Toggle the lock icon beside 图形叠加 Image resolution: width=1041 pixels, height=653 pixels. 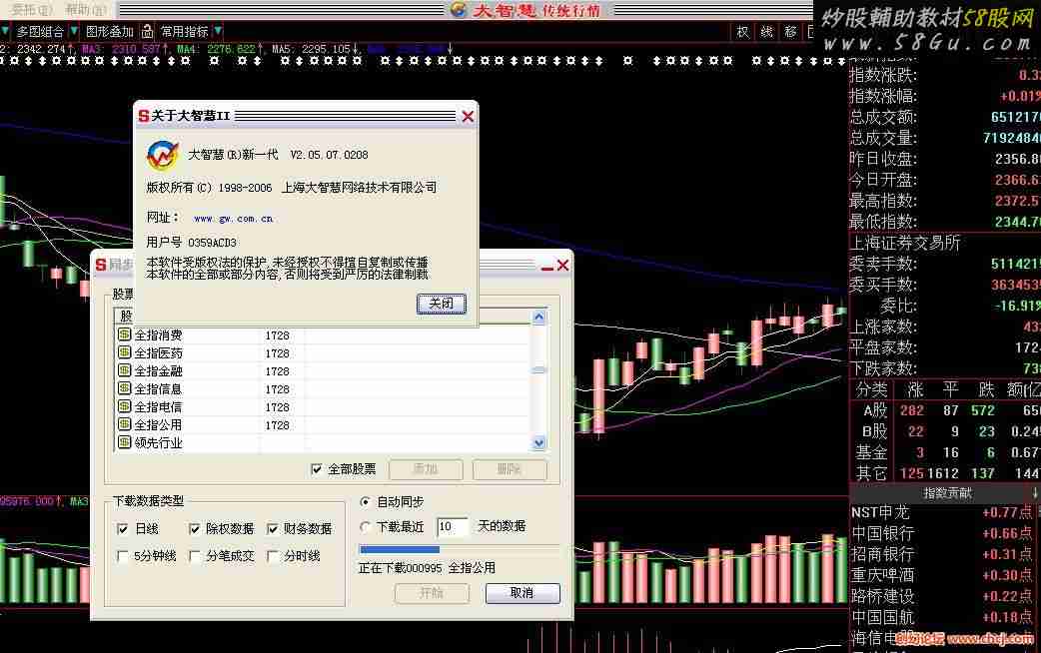148,31
